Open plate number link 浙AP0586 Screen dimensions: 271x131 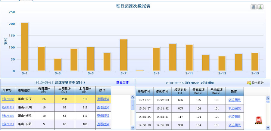coord(8,99)
